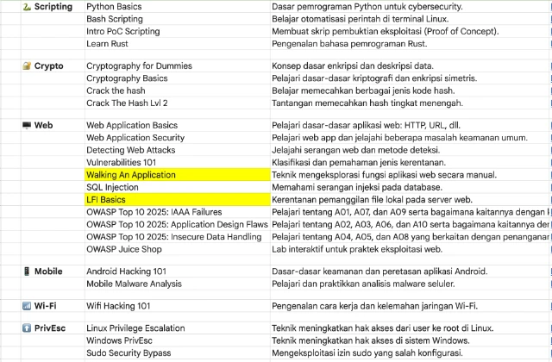
Task: Select the highlighted LFI Basics cell
Action: (178, 199)
